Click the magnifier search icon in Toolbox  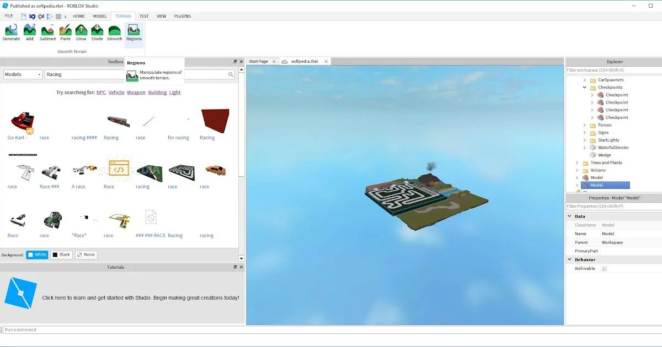[x=231, y=74]
